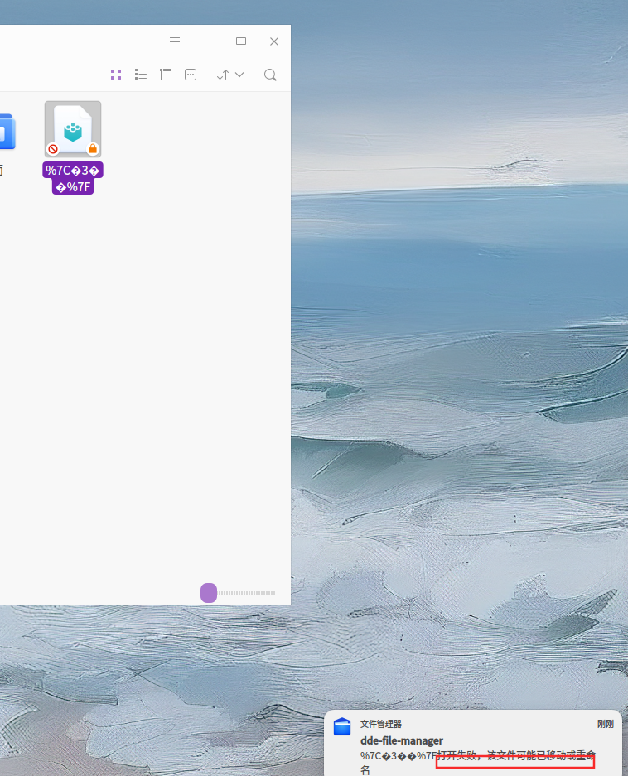Maximize the file manager window

click(x=241, y=41)
